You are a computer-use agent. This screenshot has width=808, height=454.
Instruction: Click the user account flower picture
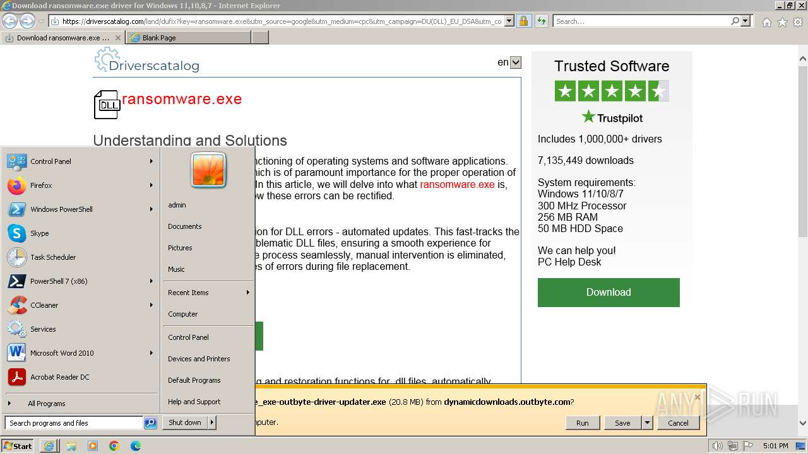(208, 170)
